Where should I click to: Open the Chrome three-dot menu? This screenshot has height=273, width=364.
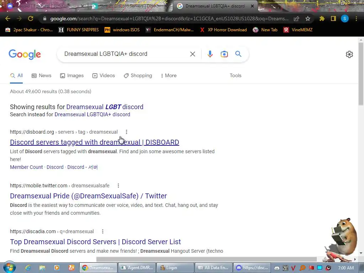click(x=356, y=18)
